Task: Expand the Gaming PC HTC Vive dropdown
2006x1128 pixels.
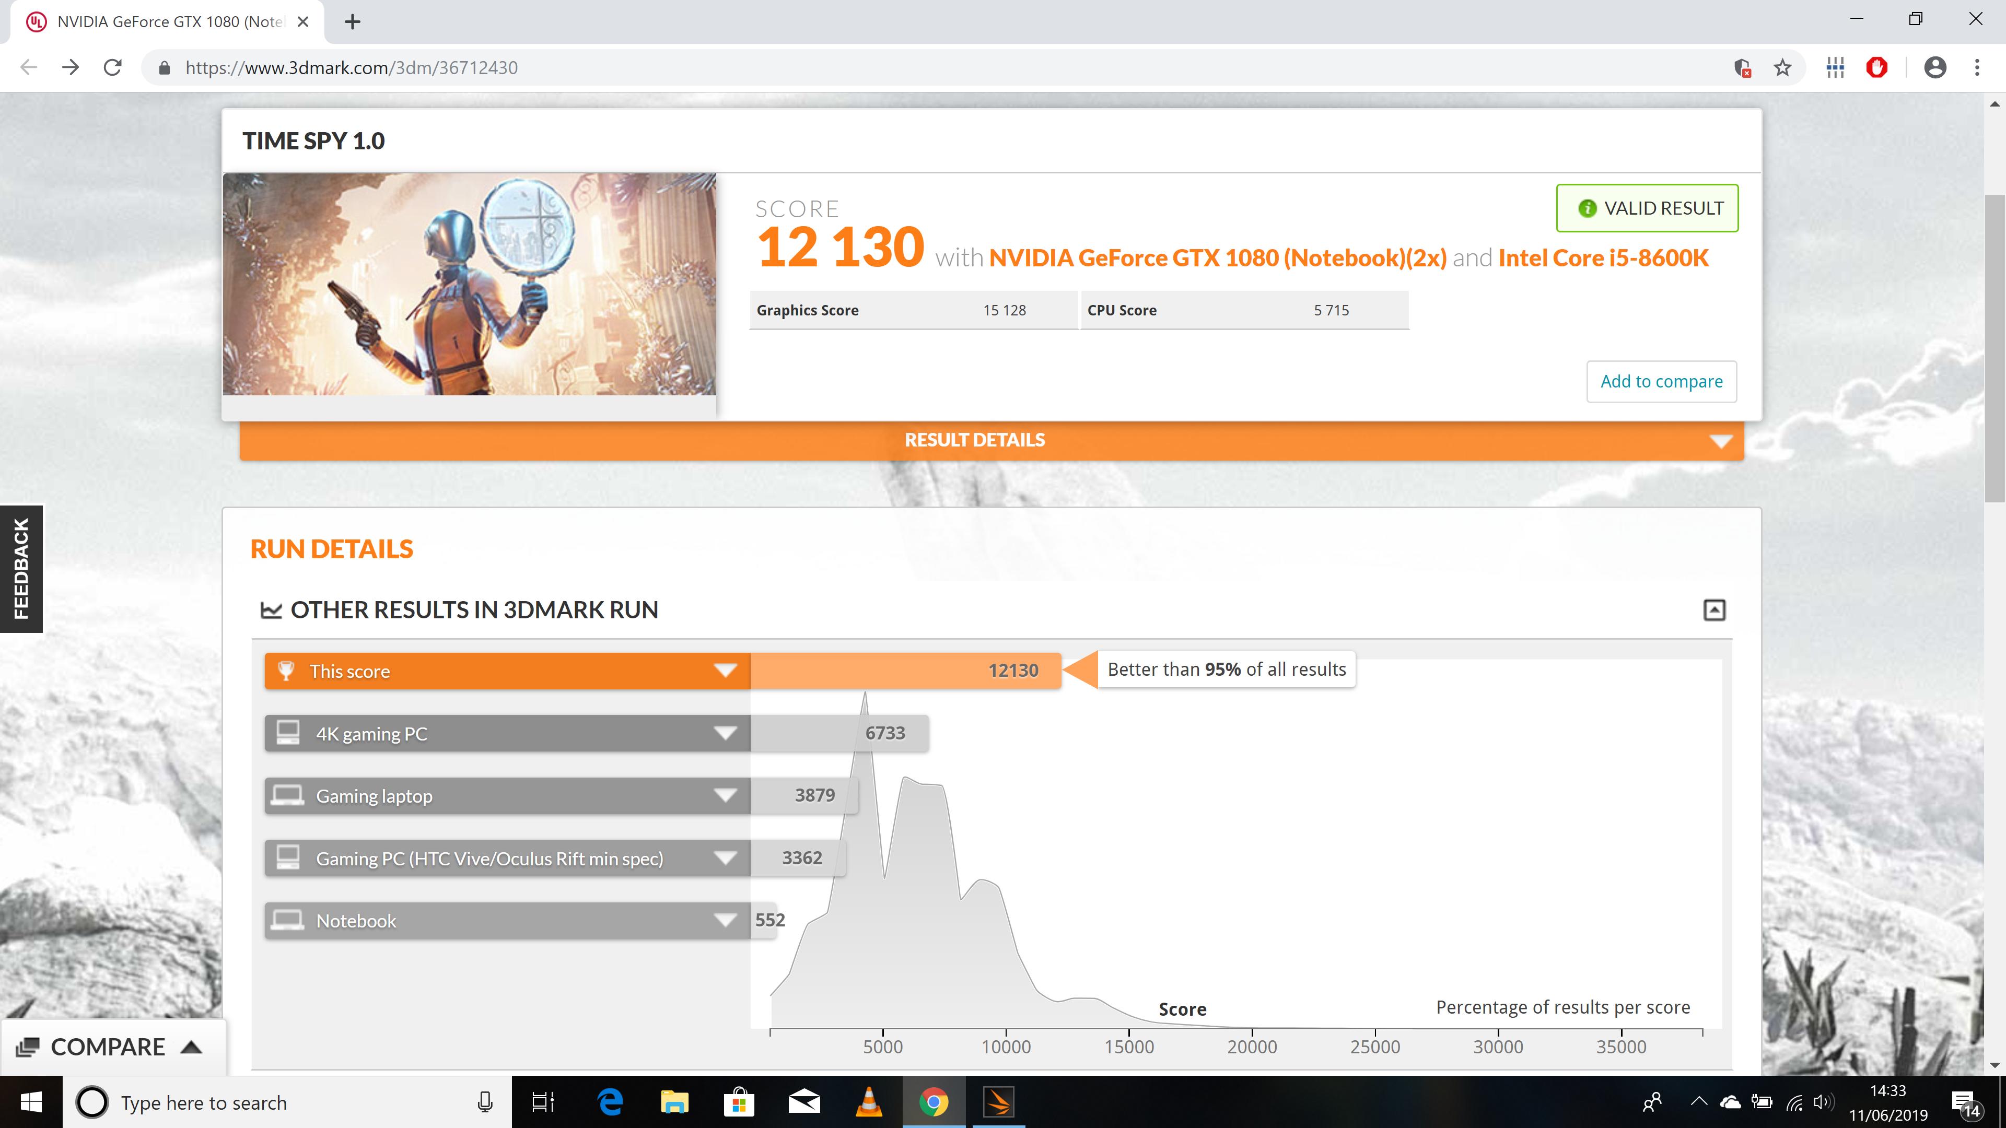Action: coord(725,858)
